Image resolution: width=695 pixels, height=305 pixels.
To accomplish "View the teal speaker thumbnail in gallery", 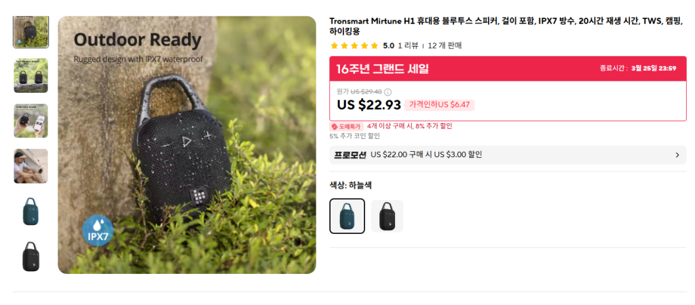I will (31, 211).
